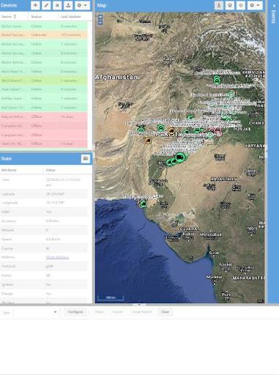This screenshot has width=279, height=375.
Task: Toggle live routes button in the Map header
Action: [230, 5]
